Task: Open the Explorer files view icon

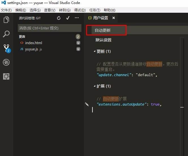Action: [x=6, y=20]
